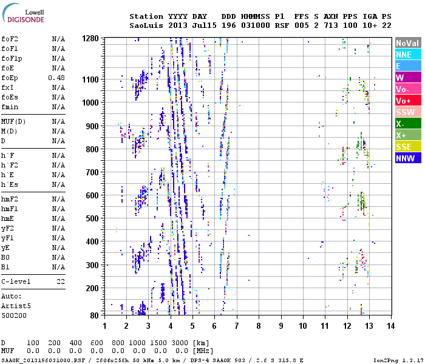Click the AXN value 713
425x364 pixels.
(331, 25)
